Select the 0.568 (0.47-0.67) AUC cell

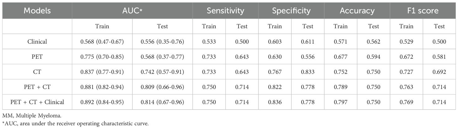coord(102,42)
